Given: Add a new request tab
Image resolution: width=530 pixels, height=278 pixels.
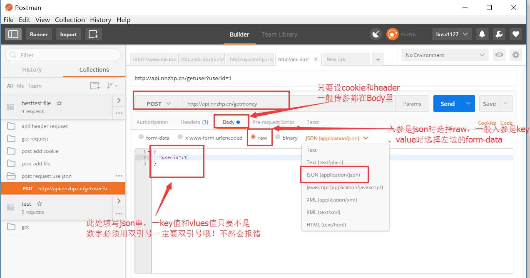Looking at the screenshot, I should coord(378,59).
